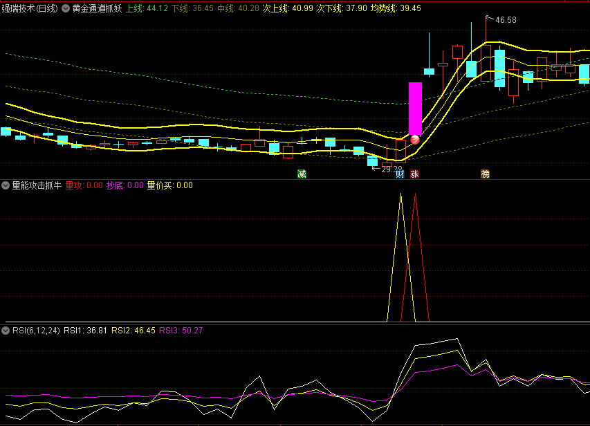Click the 上线: 44.12 value
The width and height of the screenshot is (590, 426).
pos(147,8)
